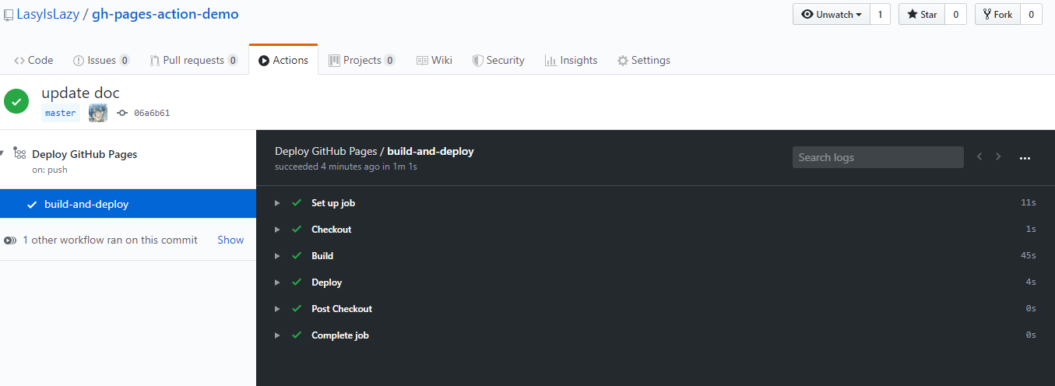1055x386 pixels.
Task: Open the Security tab
Action: (498, 60)
